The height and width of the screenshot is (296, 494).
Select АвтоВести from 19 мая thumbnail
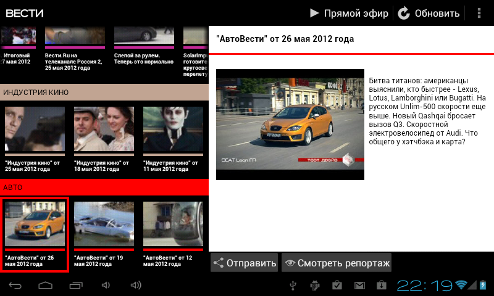[x=104, y=224]
